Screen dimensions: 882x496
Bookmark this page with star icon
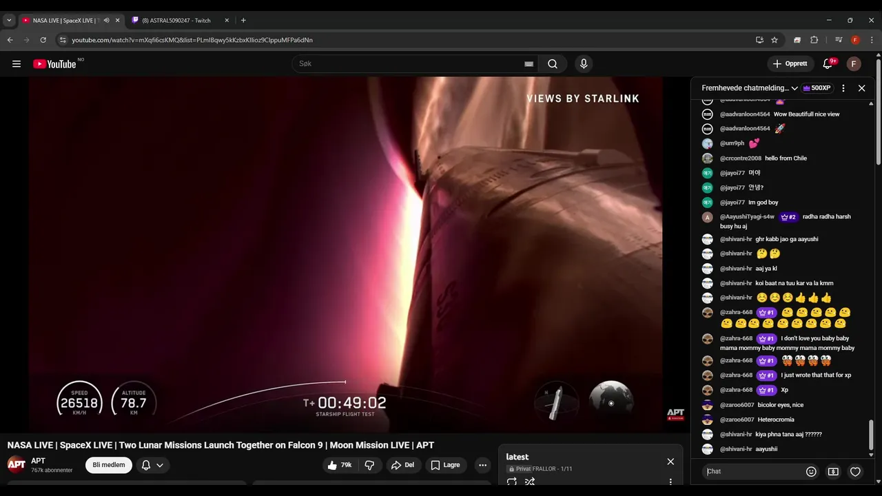pos(775,40)
